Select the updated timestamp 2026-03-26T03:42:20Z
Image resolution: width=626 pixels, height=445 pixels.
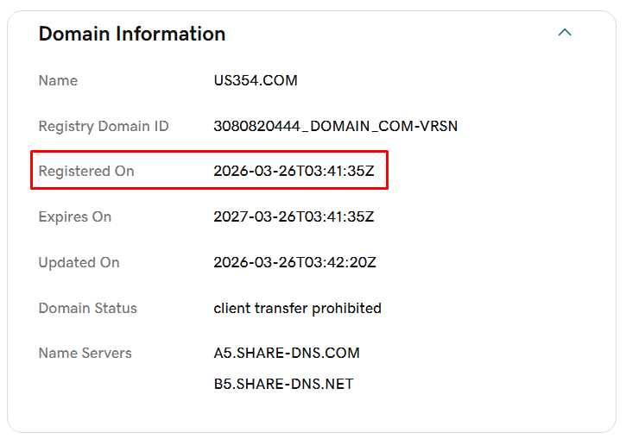pyautogui.click(x=294, y=262)
